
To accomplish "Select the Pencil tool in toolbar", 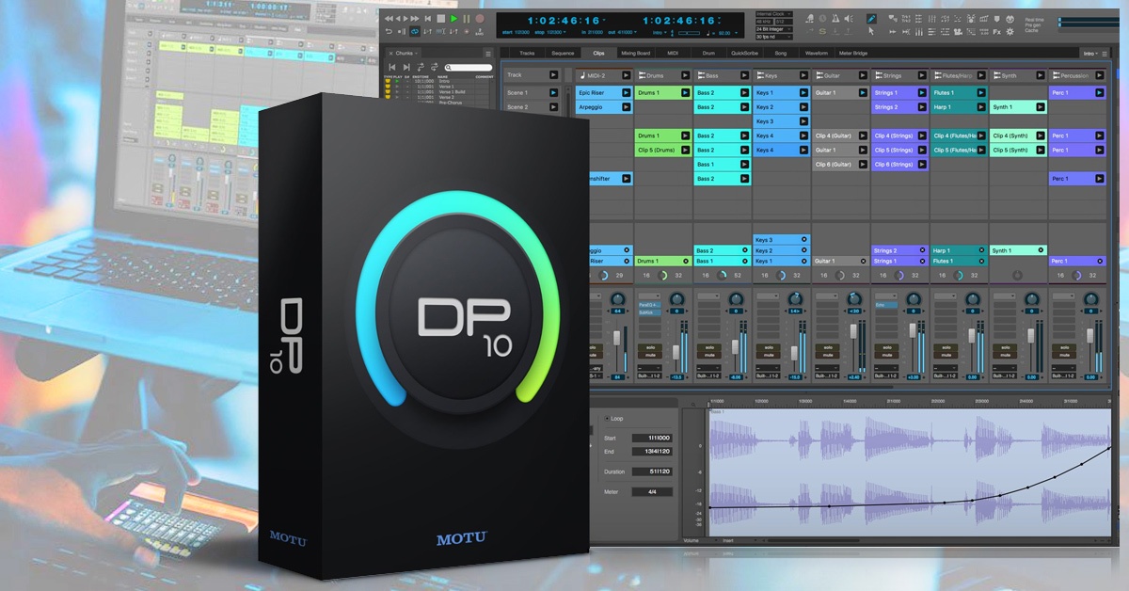I will coord(870,18).
